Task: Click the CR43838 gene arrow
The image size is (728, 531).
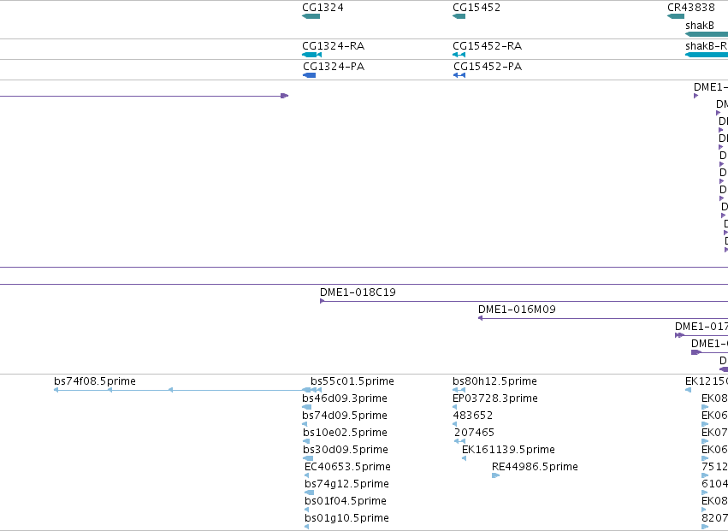Action: coord(676,16)
